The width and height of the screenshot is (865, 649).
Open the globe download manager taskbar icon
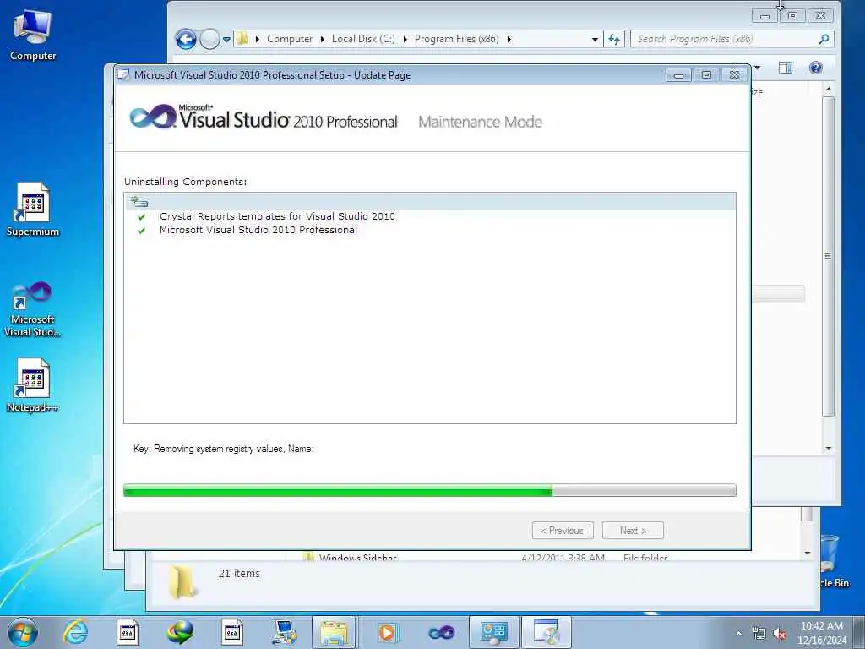(180, 632)
